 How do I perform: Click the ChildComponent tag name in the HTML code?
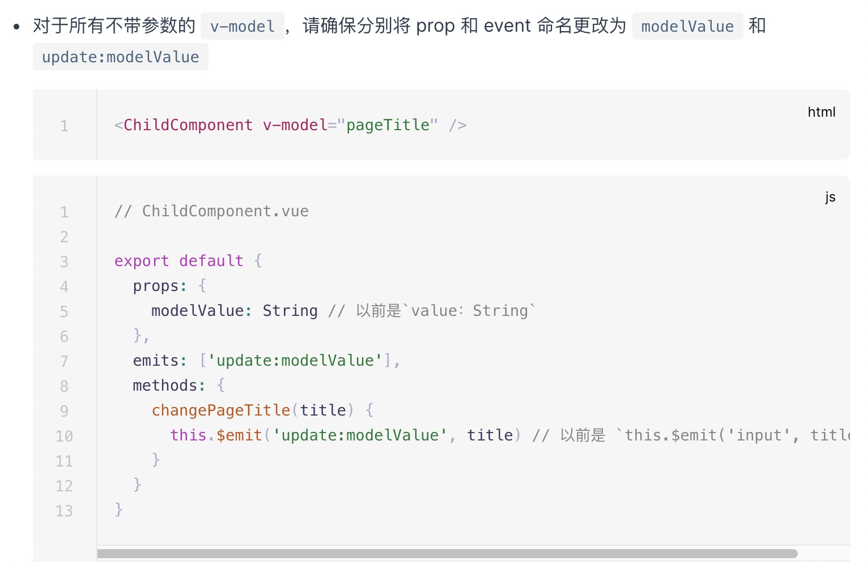tap(188, 125)
